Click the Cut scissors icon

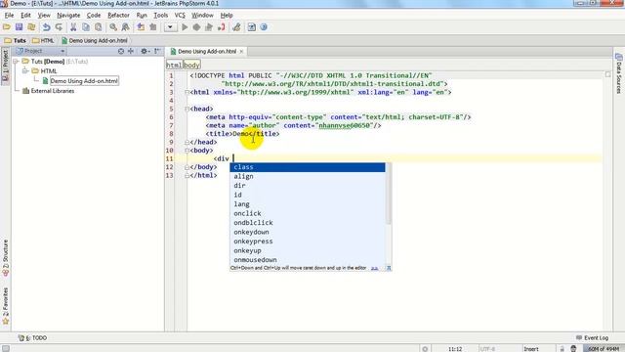(73, 27)
